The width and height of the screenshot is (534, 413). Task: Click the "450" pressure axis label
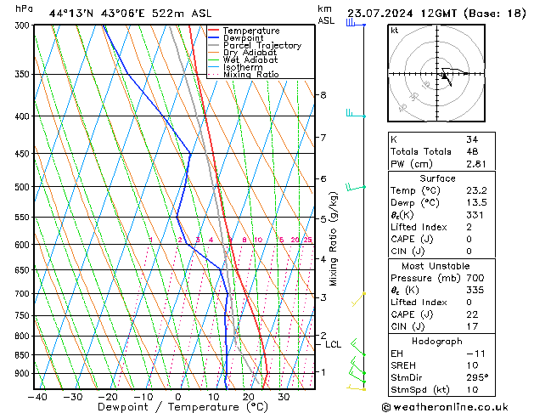coord(24,154)
